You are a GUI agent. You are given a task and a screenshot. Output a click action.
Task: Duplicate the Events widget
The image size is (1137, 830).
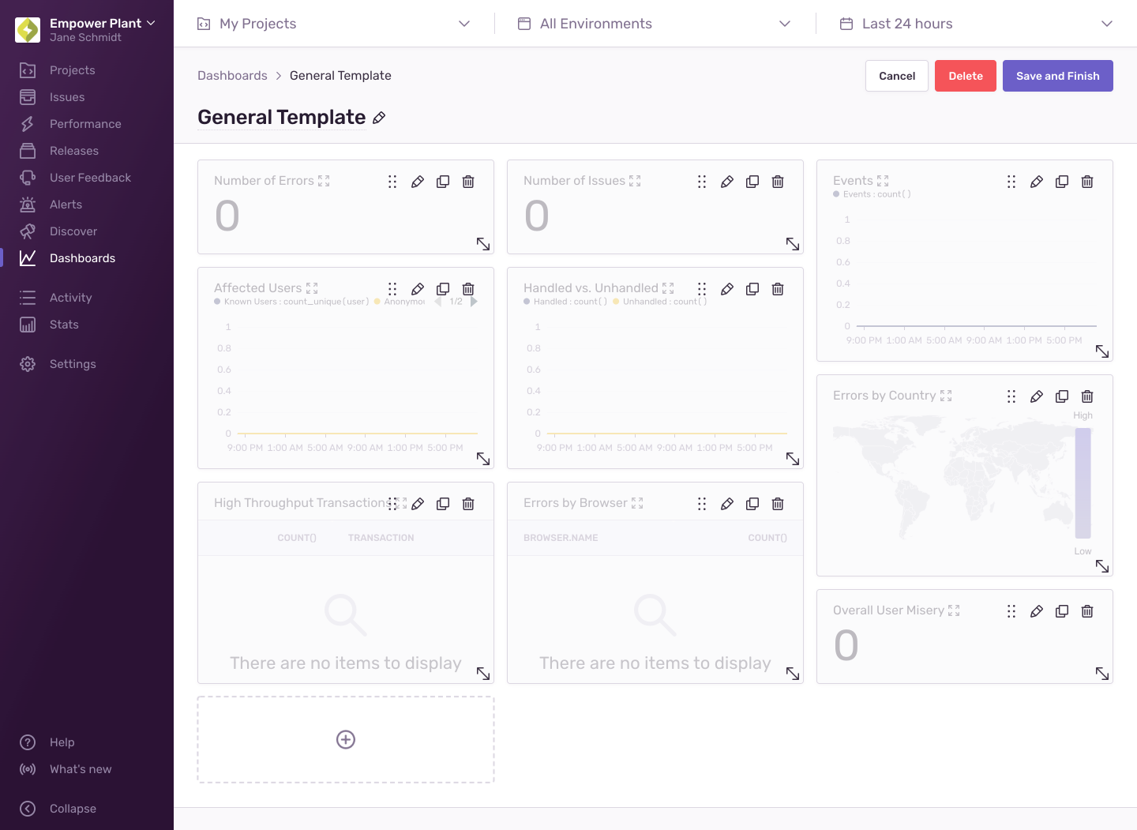point(1062,182)
